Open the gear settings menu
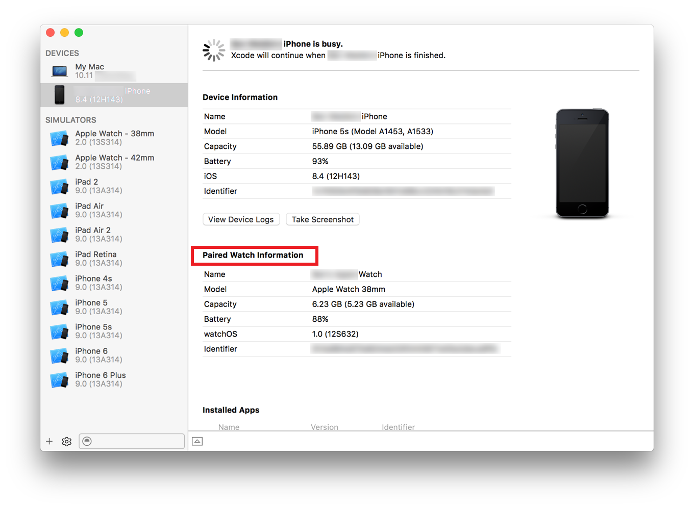Screen dimensions: 694x510 click(x=66, y=442)
